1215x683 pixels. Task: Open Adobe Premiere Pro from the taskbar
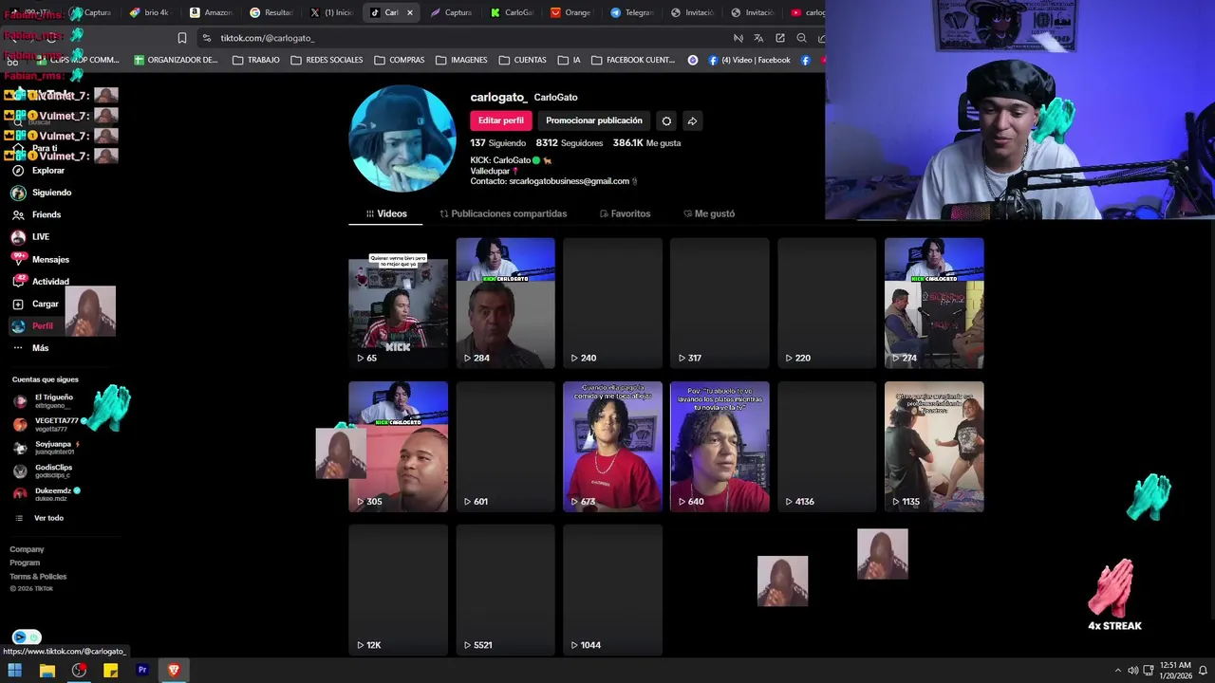click(142, 671)
